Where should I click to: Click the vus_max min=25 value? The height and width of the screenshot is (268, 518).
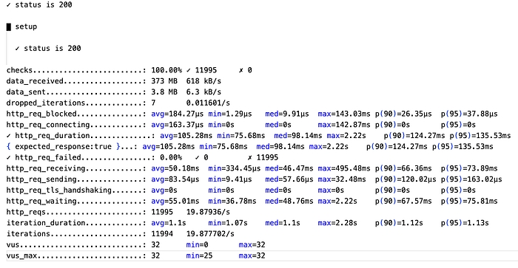pyautogui.click(x=199, y=255)
